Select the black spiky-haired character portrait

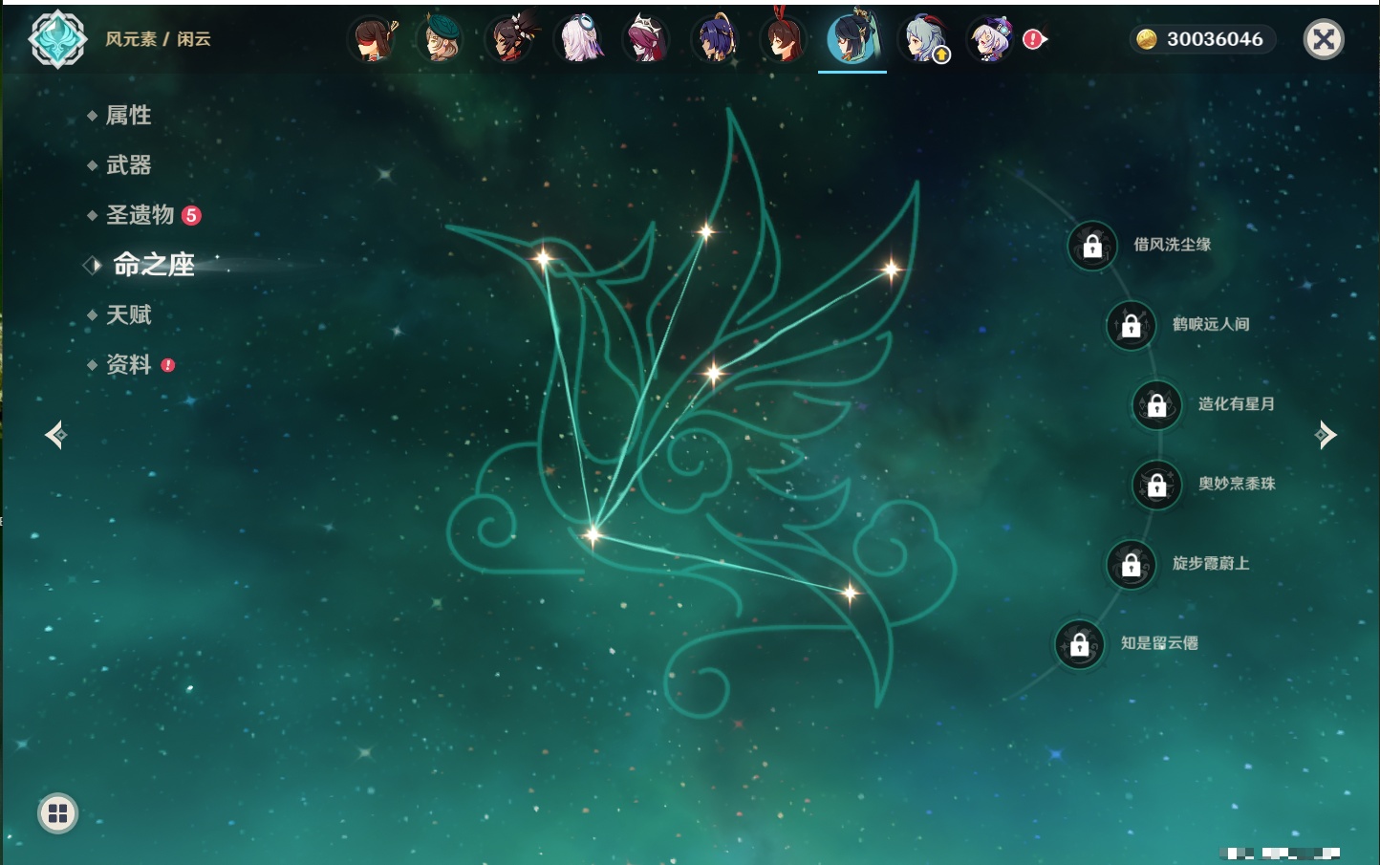click(x=509, y=39)
